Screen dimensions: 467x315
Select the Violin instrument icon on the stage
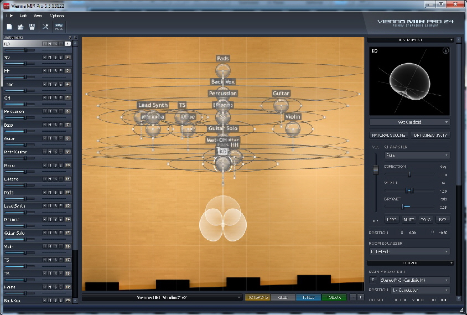[293, 129]
